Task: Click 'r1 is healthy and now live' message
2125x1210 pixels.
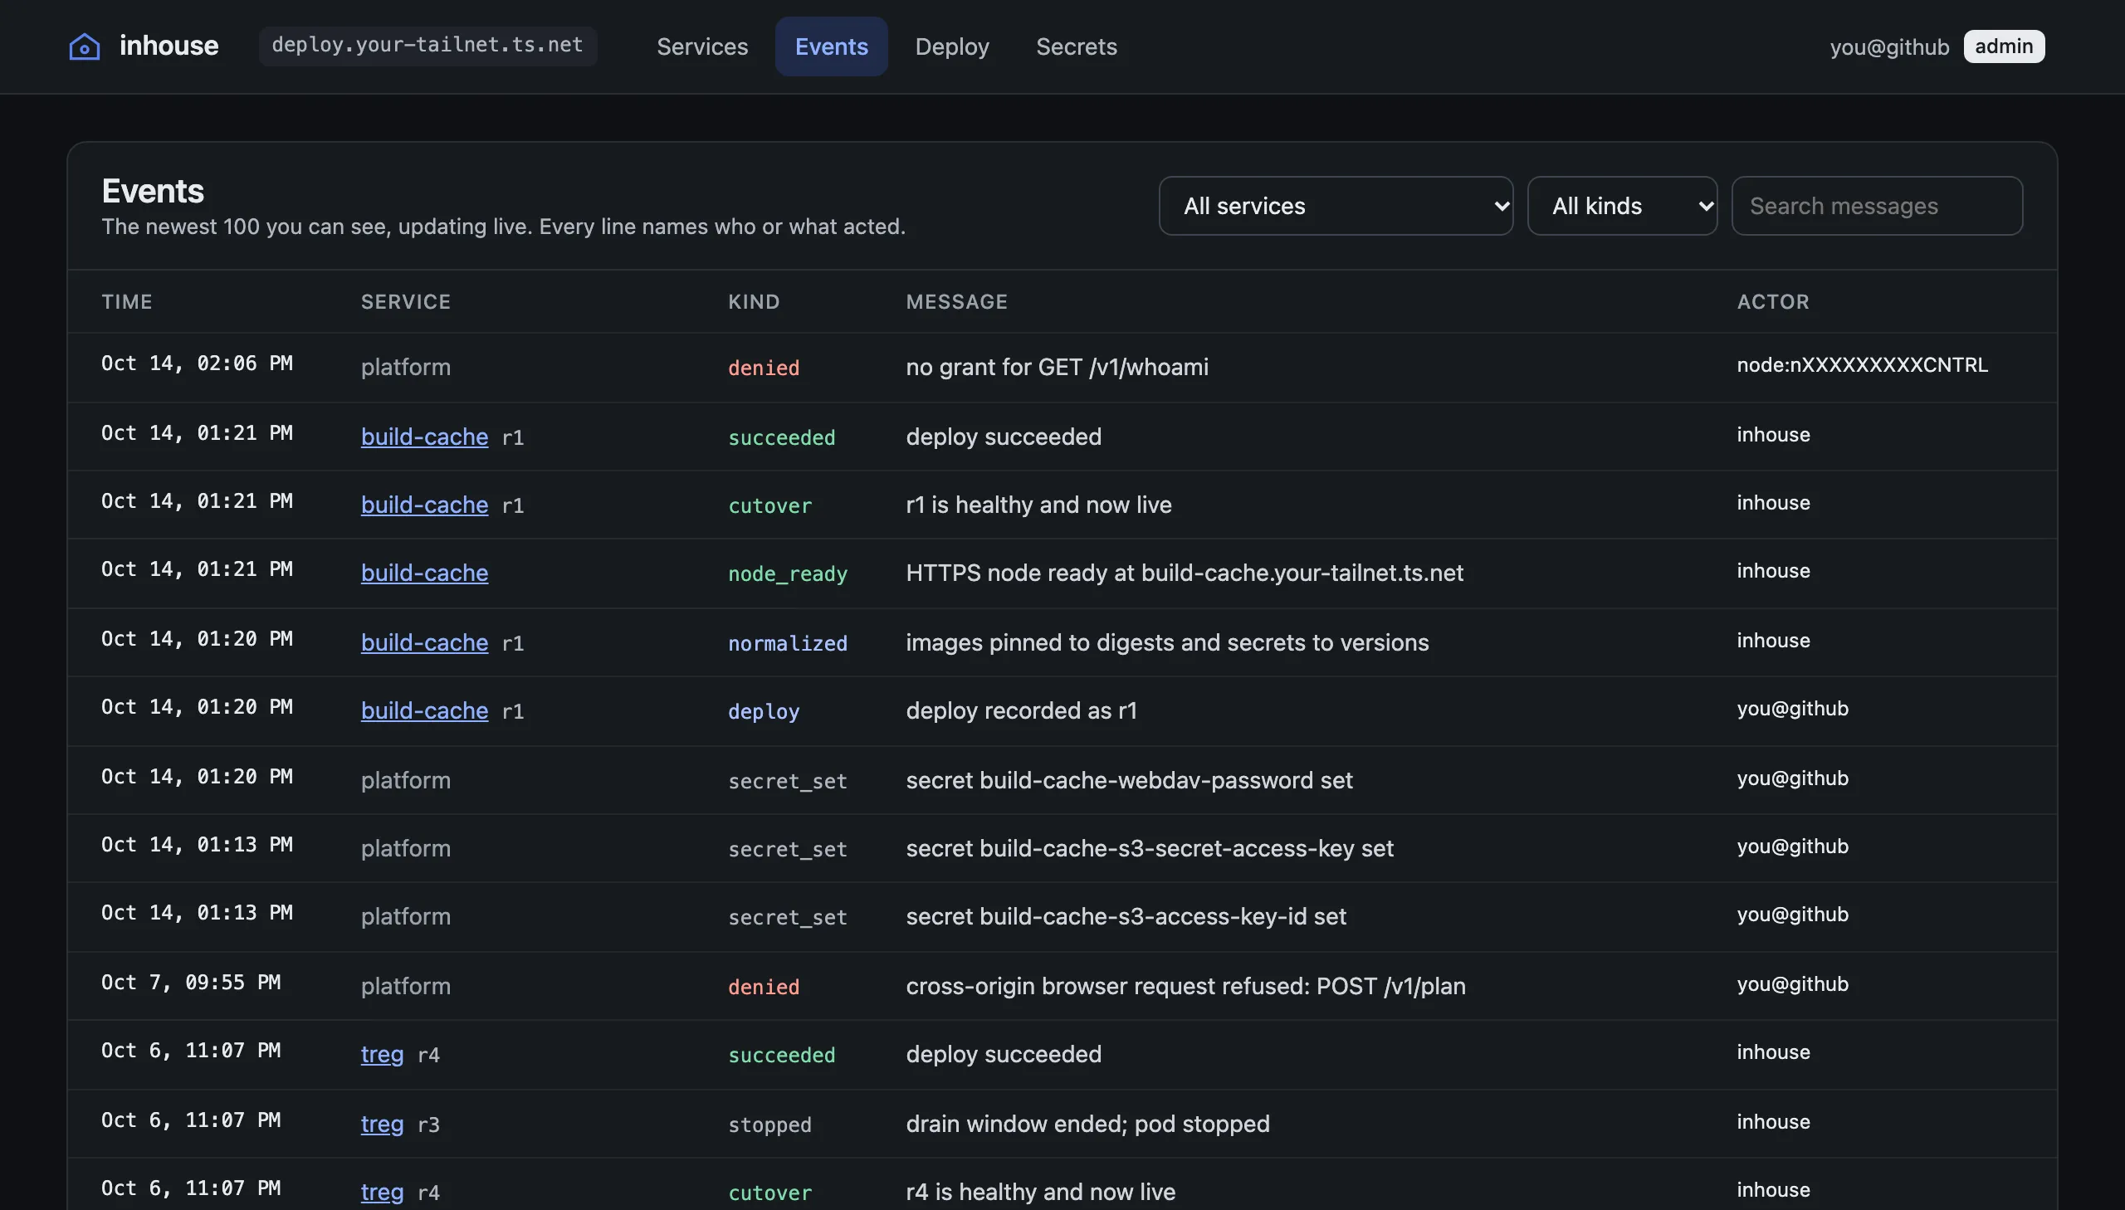Action: [1038, 505]
